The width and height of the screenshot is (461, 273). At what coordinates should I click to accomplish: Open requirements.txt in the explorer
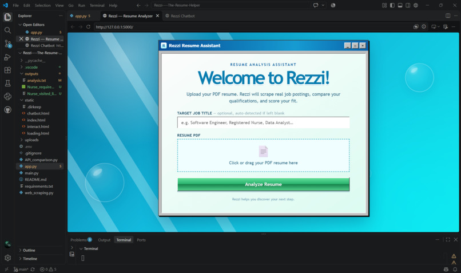pyautogui.click(x=39, y=186)
